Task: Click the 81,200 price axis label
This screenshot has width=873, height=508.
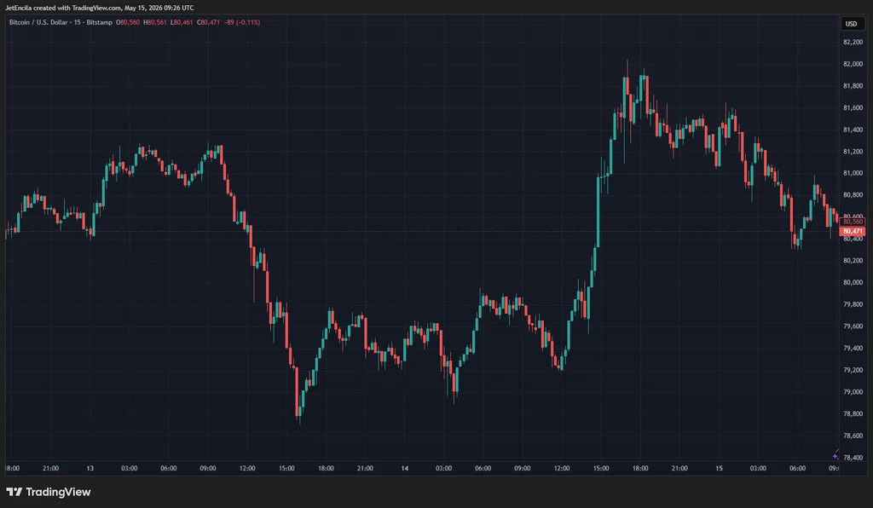Action: coord(853,152)
